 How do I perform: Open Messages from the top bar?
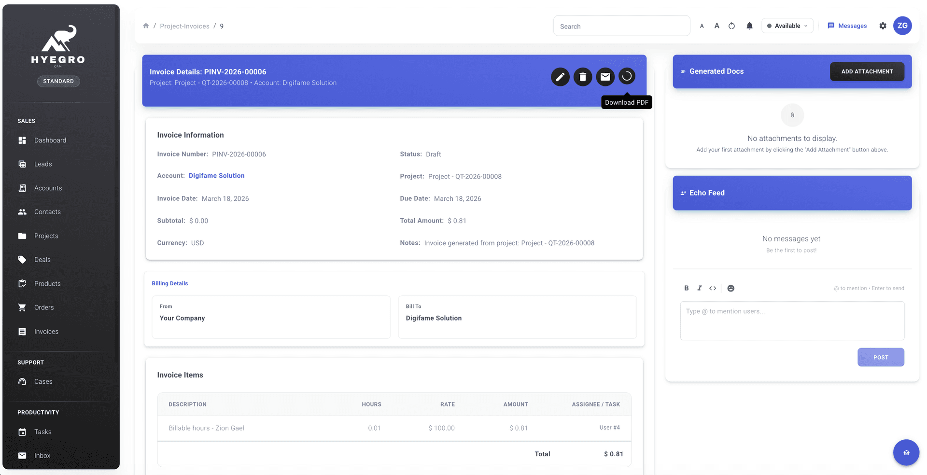point(847,26)
